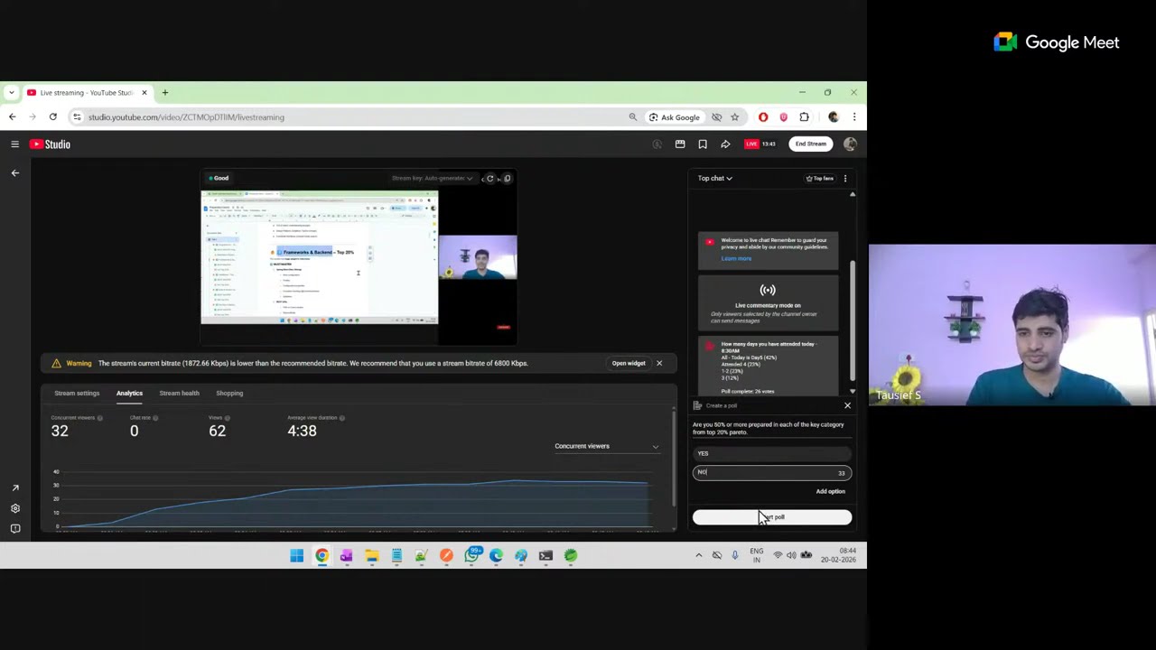The image size is (1156, 650).
Task: Click the YouTube Studio logo
Action: click(x=50, y=144)
